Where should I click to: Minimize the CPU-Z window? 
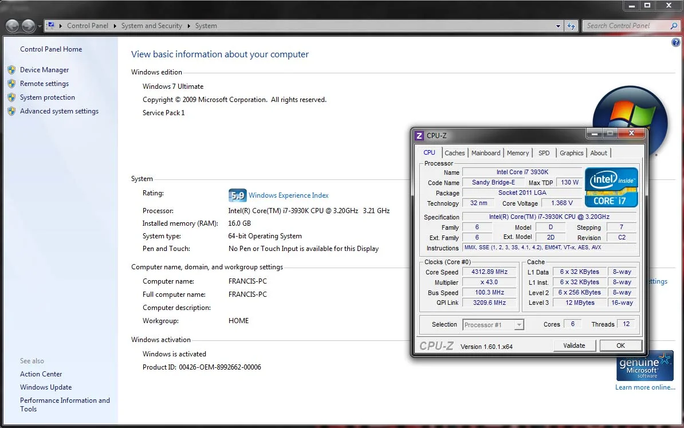pyautogui.click(x=594, y=133)
